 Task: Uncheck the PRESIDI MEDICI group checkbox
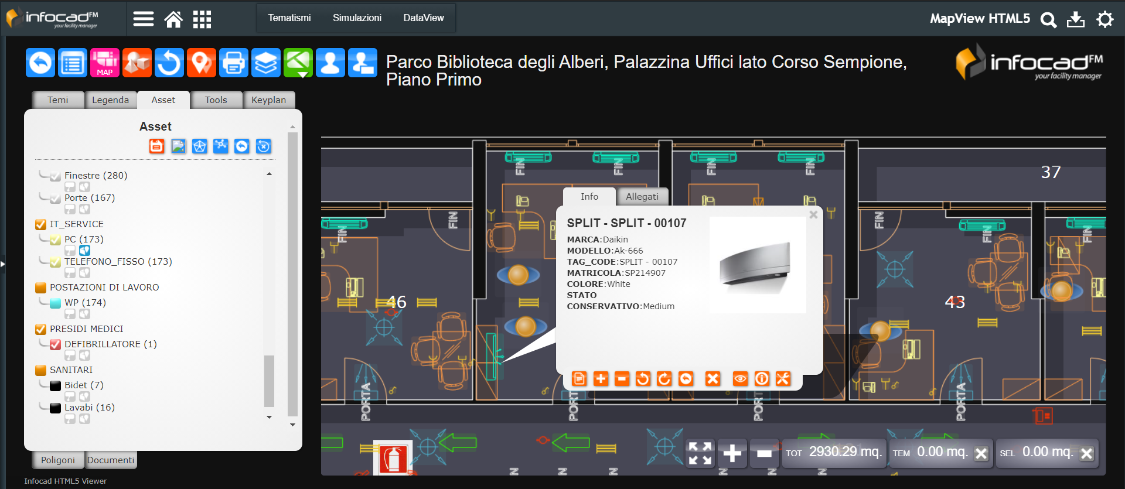coord(40,329)
